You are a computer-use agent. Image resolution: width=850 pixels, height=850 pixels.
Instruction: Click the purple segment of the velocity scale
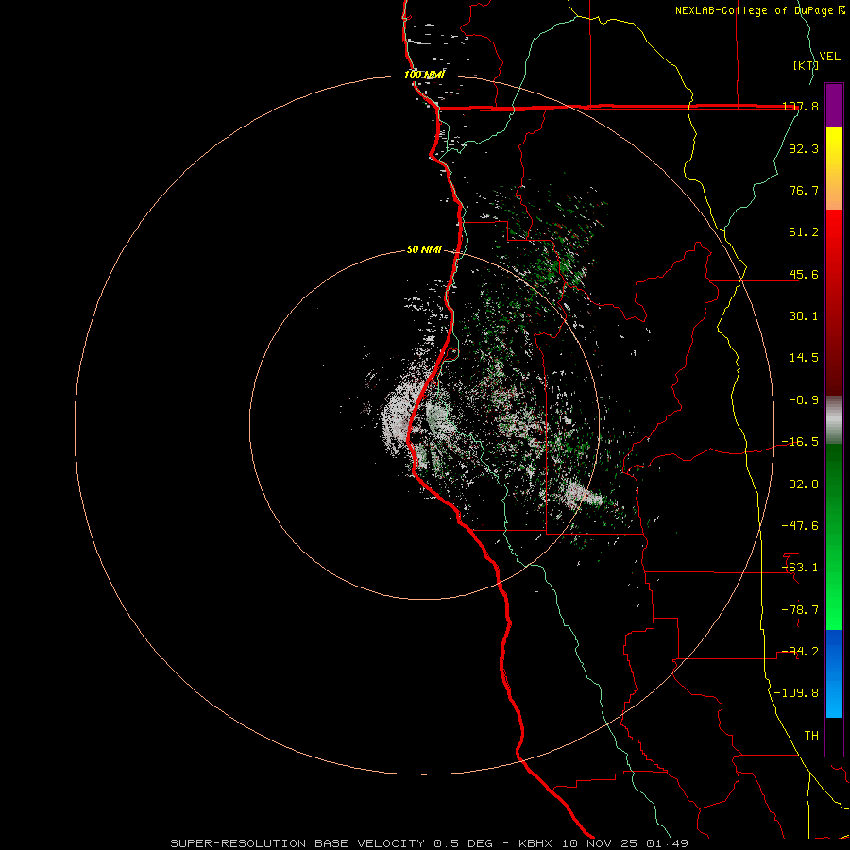834,105
